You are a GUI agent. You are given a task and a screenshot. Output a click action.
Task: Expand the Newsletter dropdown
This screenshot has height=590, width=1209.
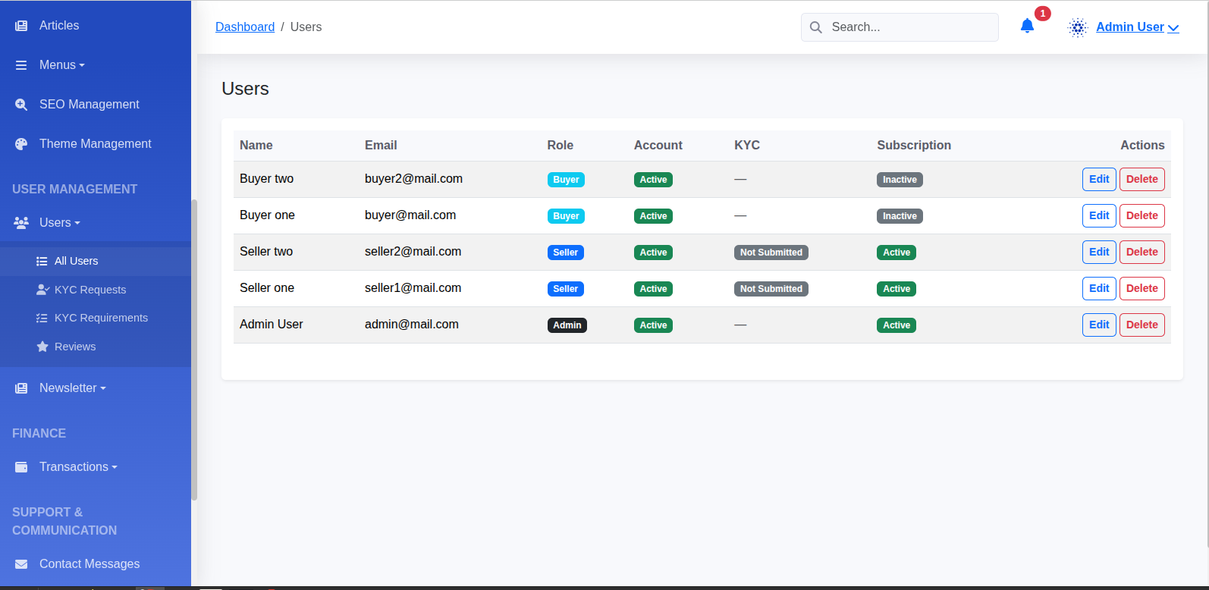[x=103, y=388]
